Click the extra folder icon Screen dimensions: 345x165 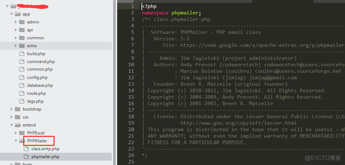[22, 46]
